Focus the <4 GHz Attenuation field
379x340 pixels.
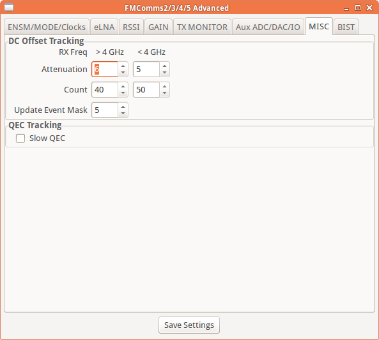tap(146, 70)
